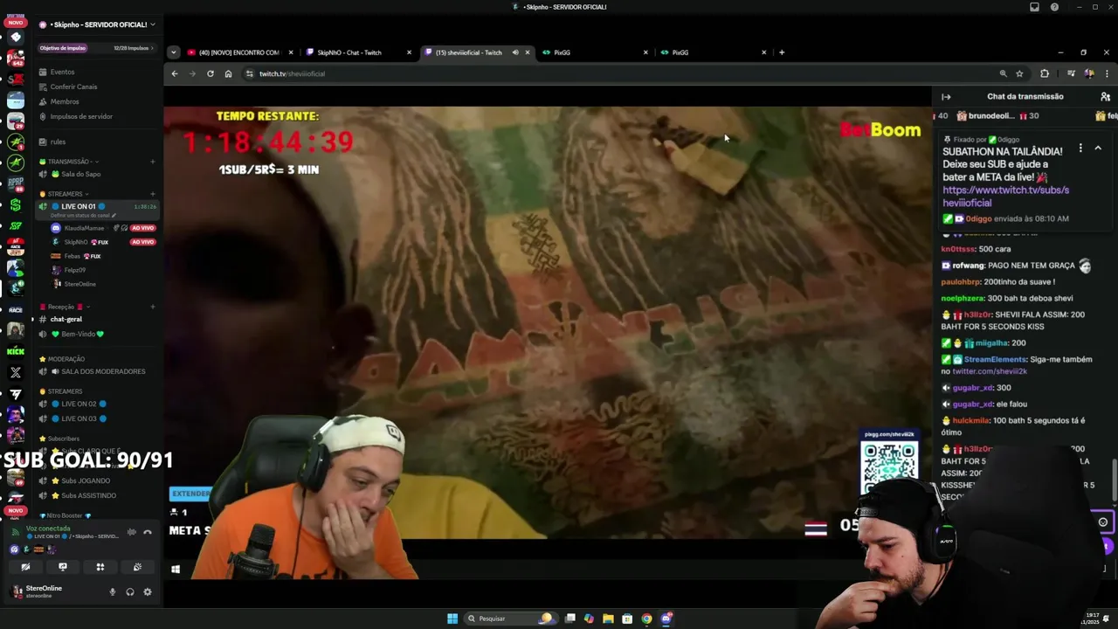Open the browser media control icon
The image size is (1118, 629).
pyautogui.click(x=1071, y=73)
